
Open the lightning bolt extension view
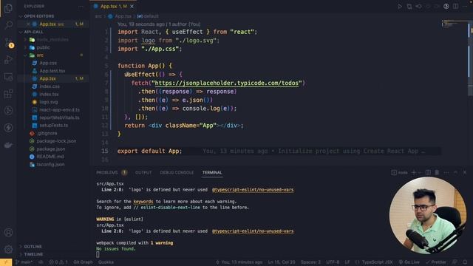click(8, 128)
